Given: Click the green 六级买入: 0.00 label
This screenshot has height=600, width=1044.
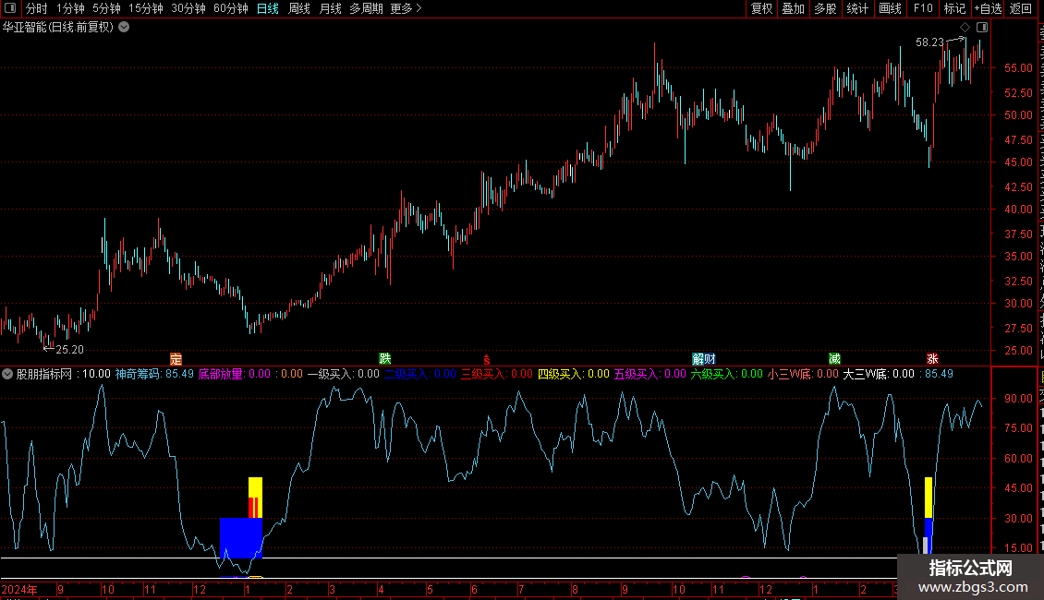Looking at the screenshot, I should [x=726, y=374].
